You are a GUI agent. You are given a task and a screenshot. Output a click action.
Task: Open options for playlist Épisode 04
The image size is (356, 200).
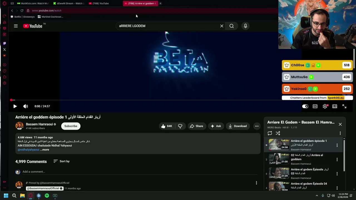[337, 188]
